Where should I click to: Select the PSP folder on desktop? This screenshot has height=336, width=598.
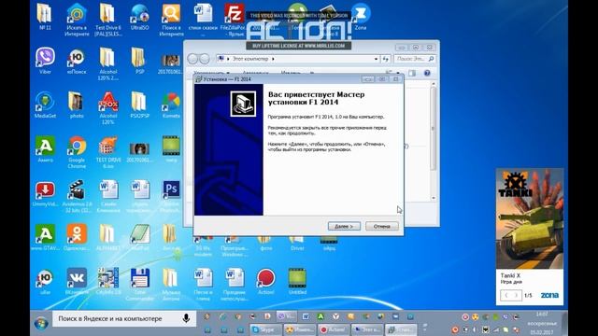click(x=139, y=61)
